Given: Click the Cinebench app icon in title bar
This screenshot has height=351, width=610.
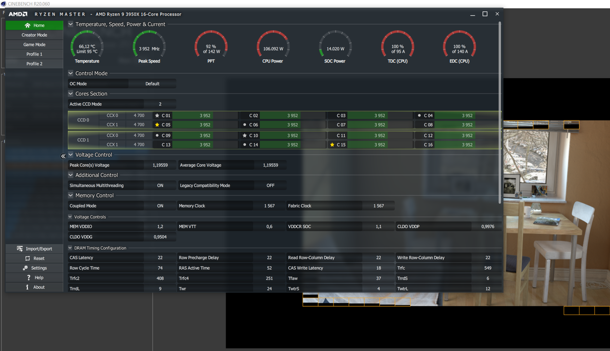Looking at the screenshot, I should point(4,4).
